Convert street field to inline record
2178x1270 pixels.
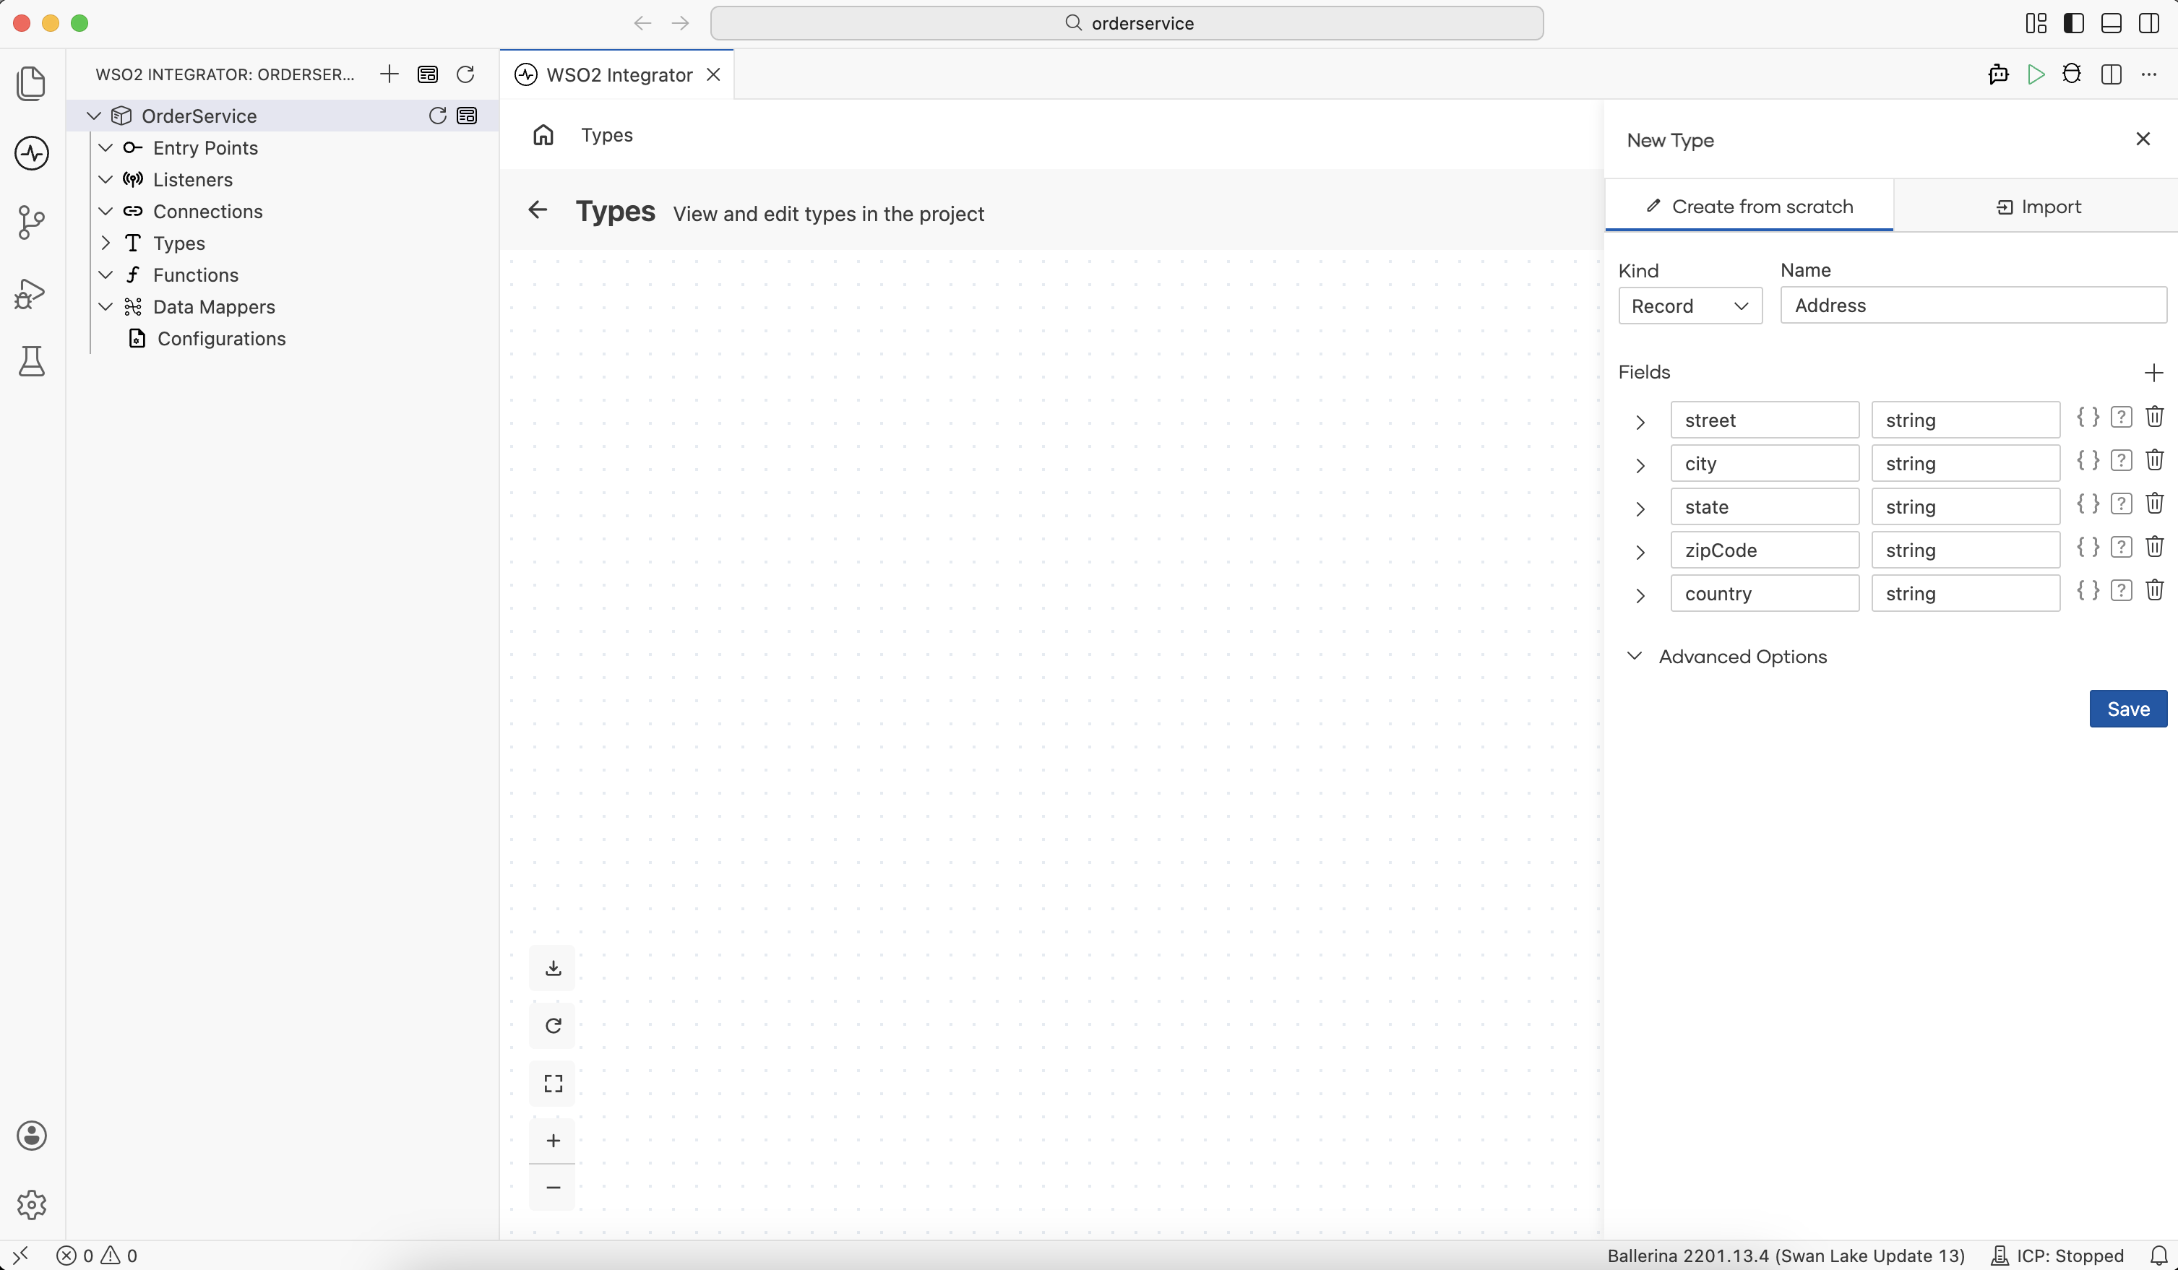pyautogui.click(x=2087, y=418)
